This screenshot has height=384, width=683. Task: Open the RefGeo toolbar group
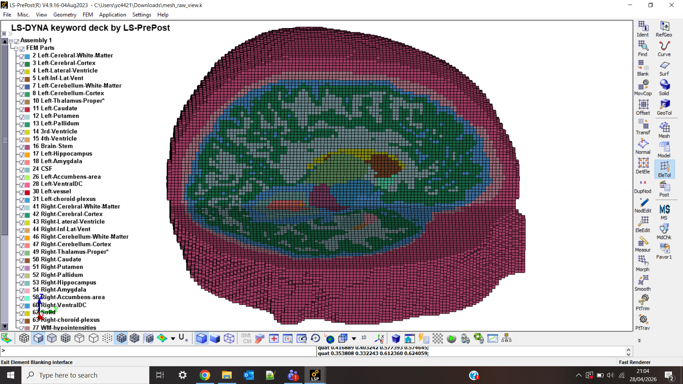(x=664, y=29)
